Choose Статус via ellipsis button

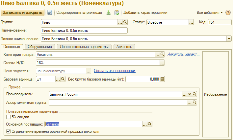191,22
